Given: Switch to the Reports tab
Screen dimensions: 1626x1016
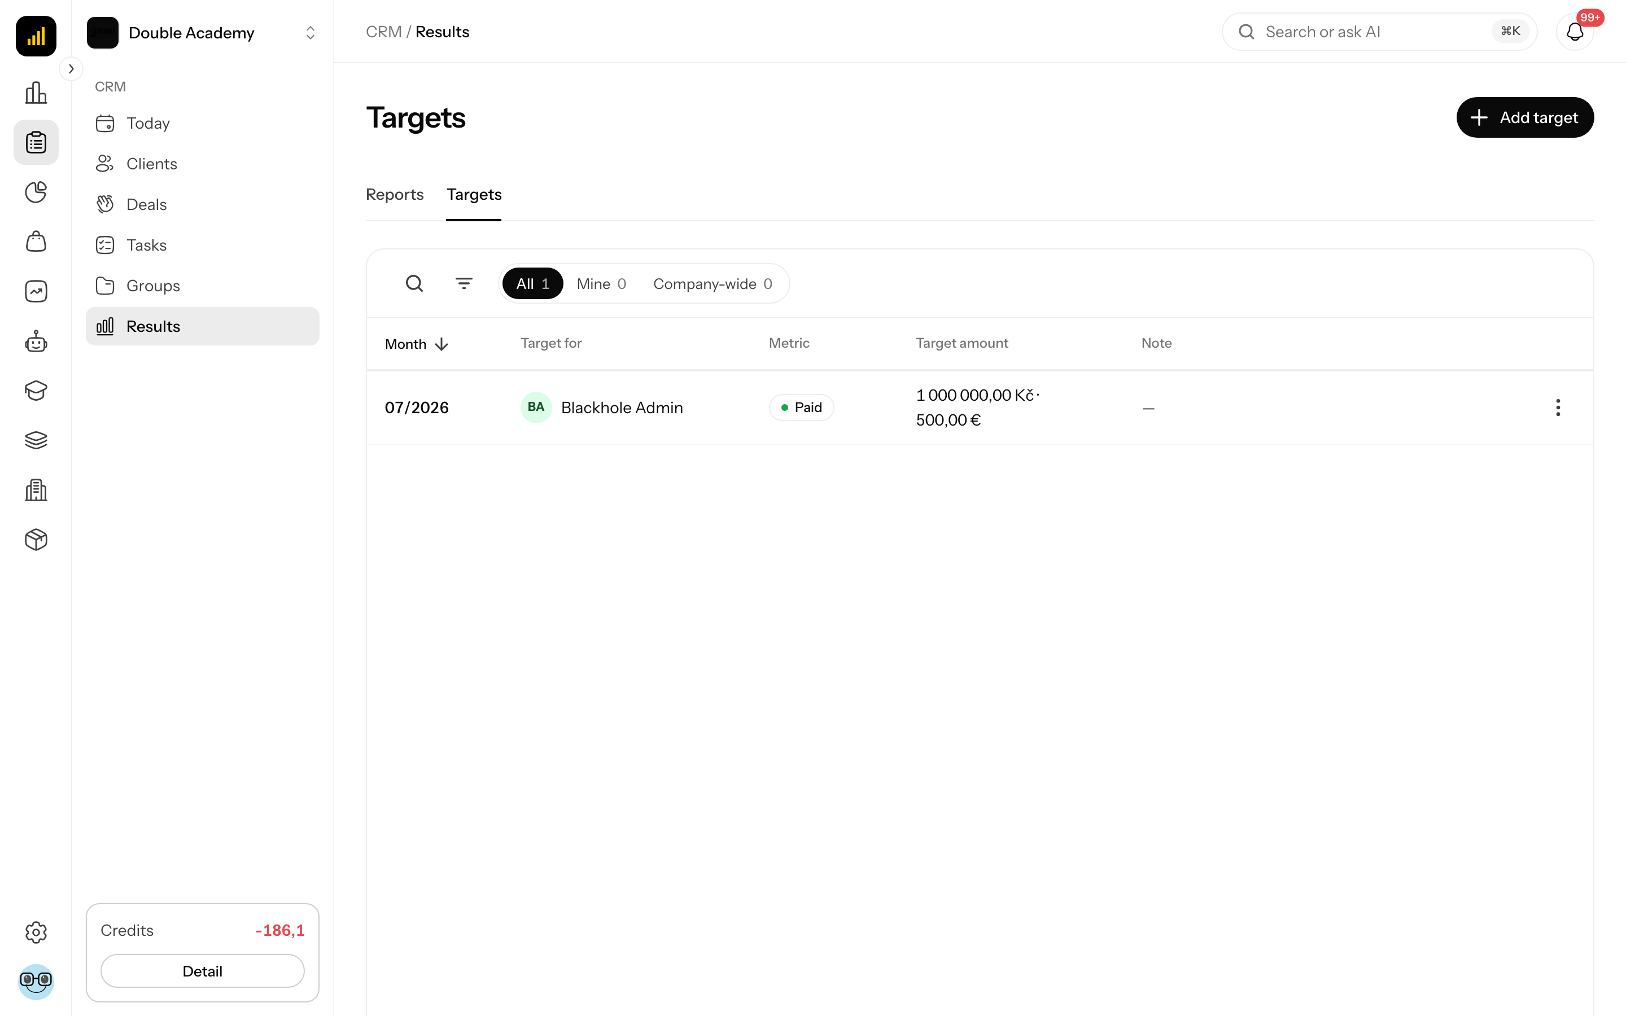Looking at the screenshot, I should click(395, 194).
